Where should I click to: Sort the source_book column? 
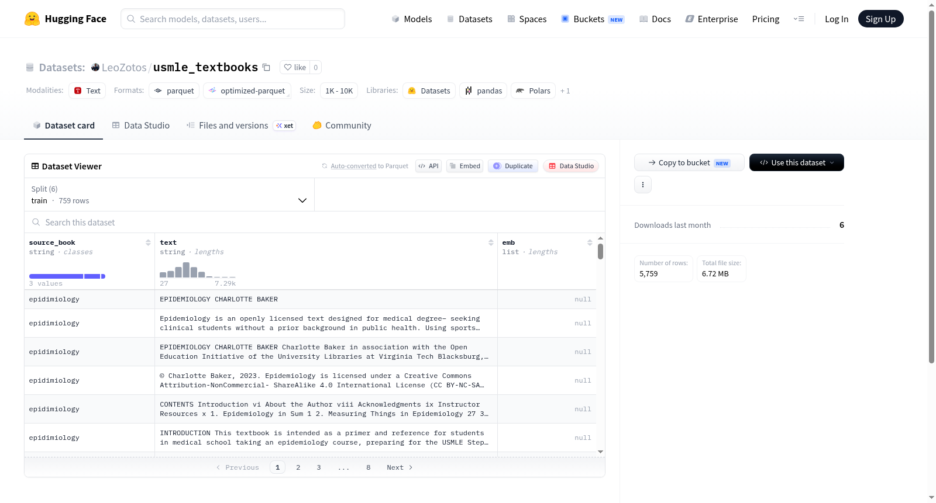pyautogui.click(x=148, y=242)
